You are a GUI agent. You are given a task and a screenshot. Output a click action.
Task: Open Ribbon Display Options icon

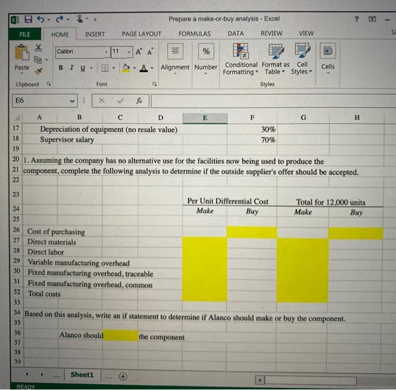(372, 19)
